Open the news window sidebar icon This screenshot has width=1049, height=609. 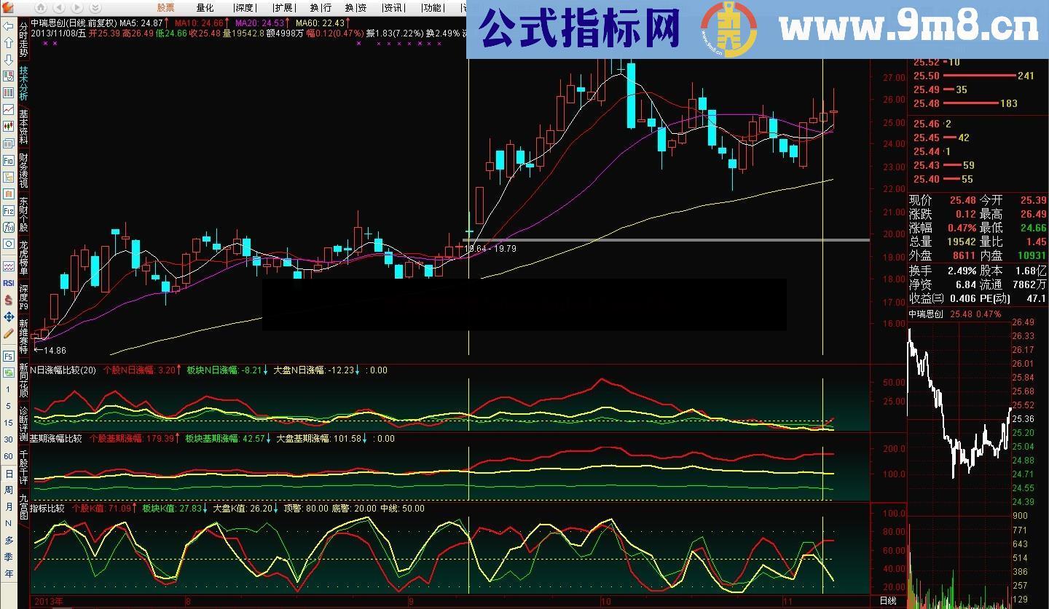8,143
